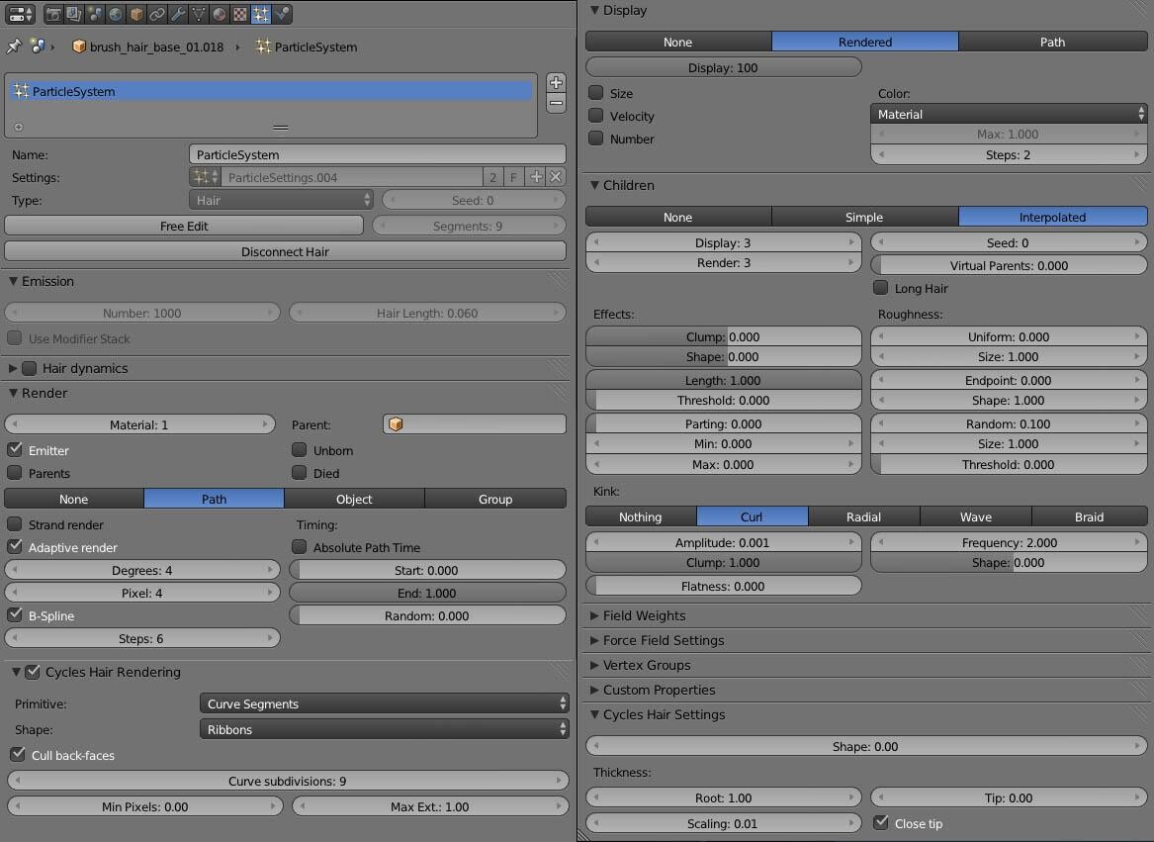
Task: Select None in the Display panel
Action: 677,42
